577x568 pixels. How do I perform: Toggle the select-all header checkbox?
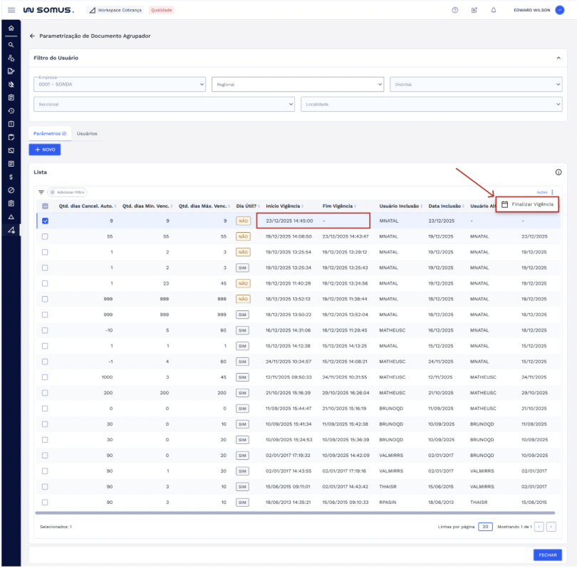(45, 206)
